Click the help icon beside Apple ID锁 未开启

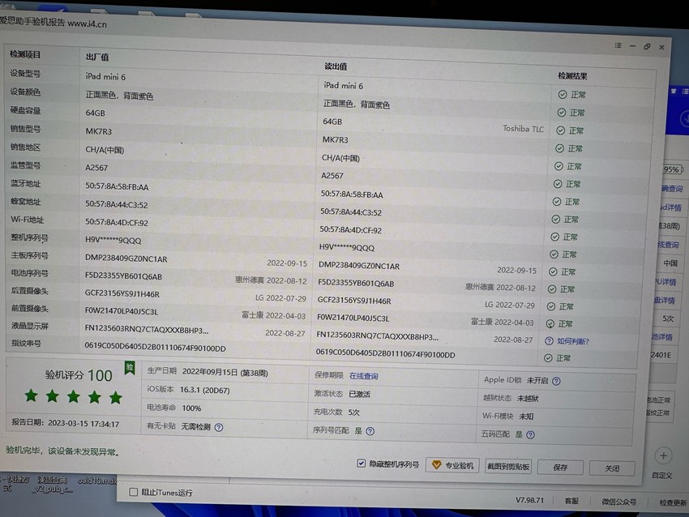tap(556, 381)
